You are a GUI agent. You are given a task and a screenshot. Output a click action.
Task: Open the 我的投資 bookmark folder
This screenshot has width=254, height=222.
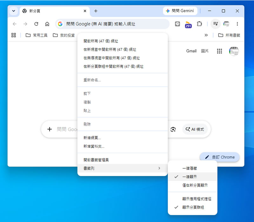click(64, 35)
